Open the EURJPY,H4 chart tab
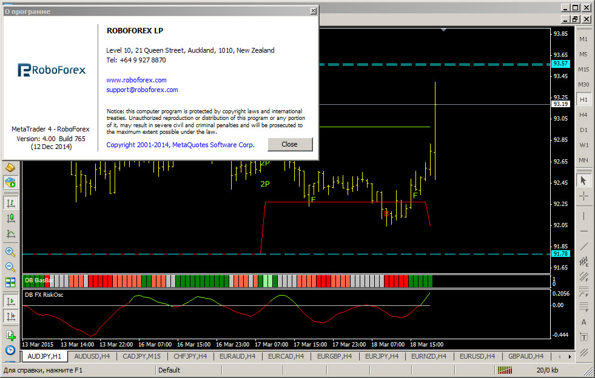 pyautogui.click(x=382, y=356)
